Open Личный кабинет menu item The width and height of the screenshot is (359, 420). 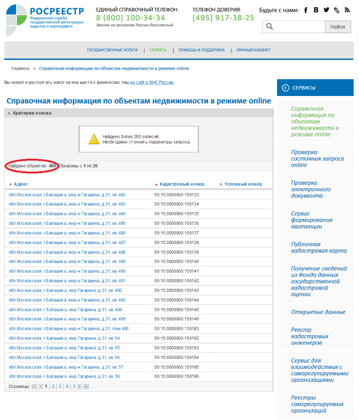pos(253,50)
